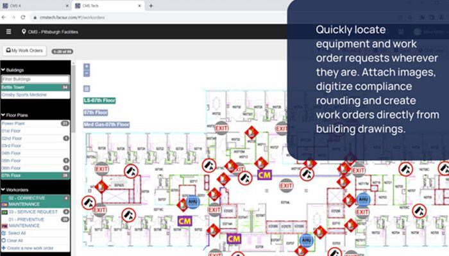Click the SR icon beside Service Request
Screen dimensions: 449x256
click(4, 212)
